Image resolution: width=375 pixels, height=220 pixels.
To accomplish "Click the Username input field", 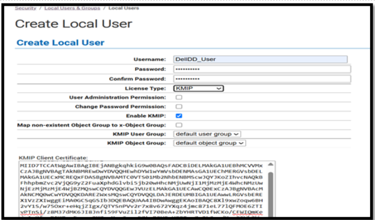I will [x=260, y=59].
